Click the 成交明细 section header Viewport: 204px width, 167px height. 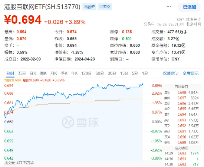[181, 148]
